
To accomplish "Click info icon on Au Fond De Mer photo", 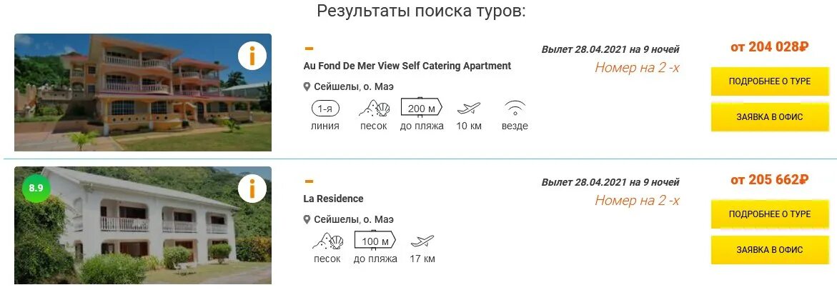I will click(252, 56).
